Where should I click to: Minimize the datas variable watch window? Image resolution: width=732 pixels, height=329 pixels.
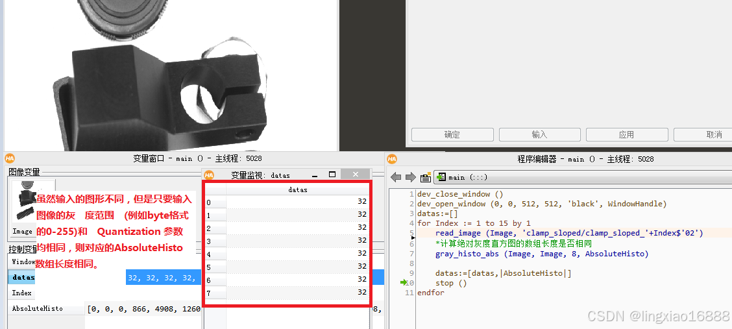tap(314, 175)
